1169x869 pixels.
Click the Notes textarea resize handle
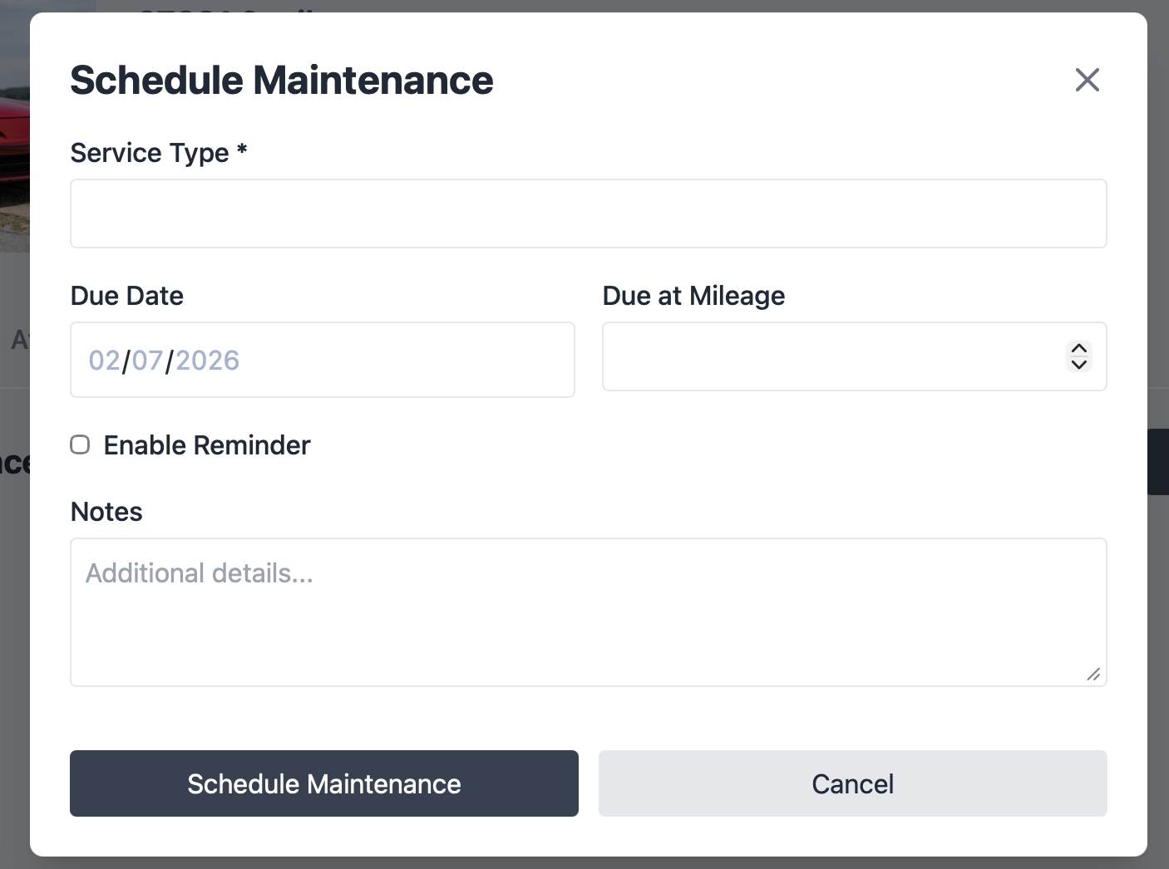pos(1094,675)
